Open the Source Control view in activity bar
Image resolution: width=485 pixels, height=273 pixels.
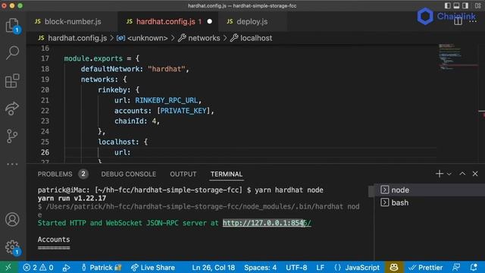(x=12, y=136)
